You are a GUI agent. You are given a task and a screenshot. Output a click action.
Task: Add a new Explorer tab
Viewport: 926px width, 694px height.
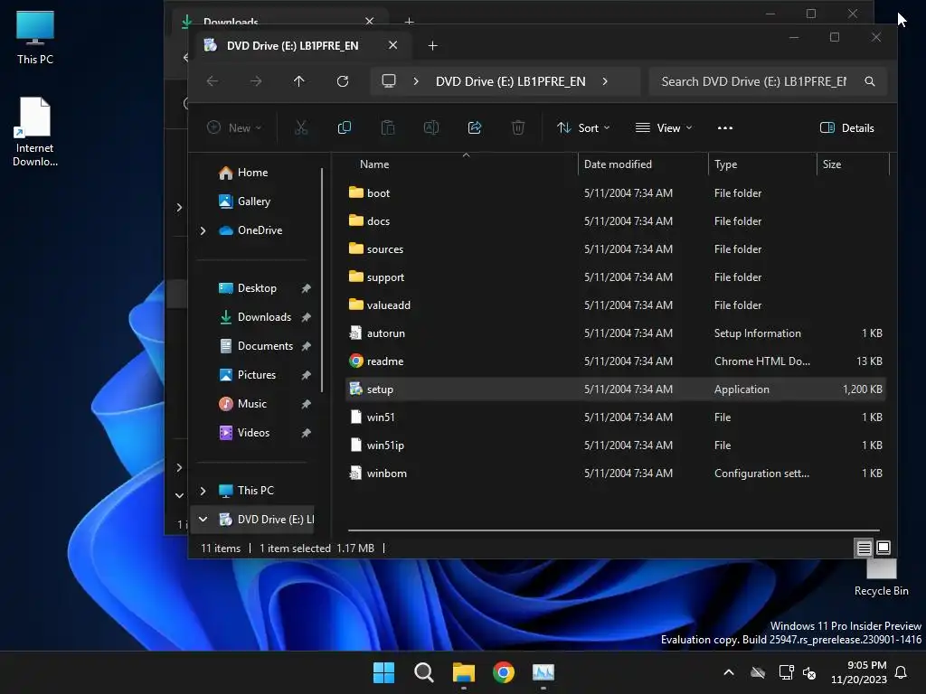pos(432,46)
